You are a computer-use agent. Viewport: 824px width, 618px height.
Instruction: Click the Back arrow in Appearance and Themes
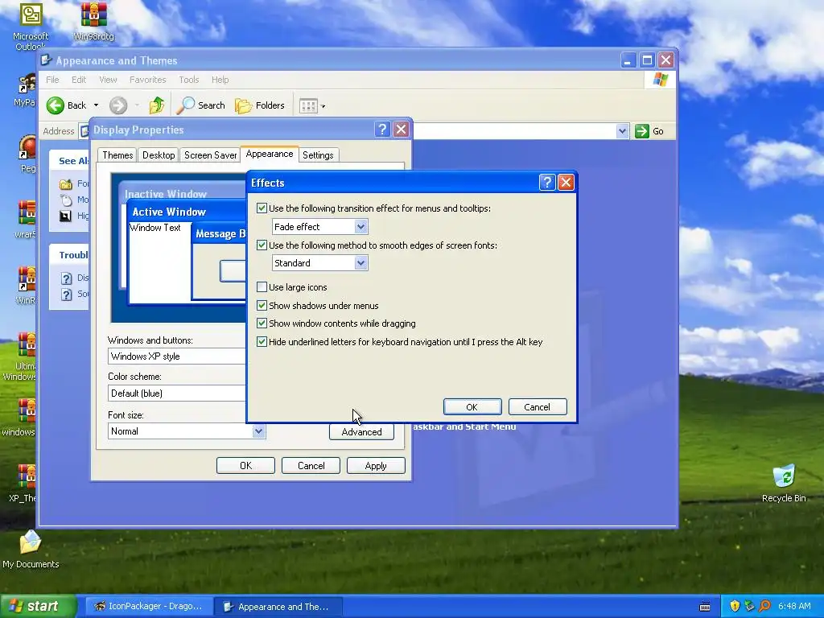coord(56,105)
